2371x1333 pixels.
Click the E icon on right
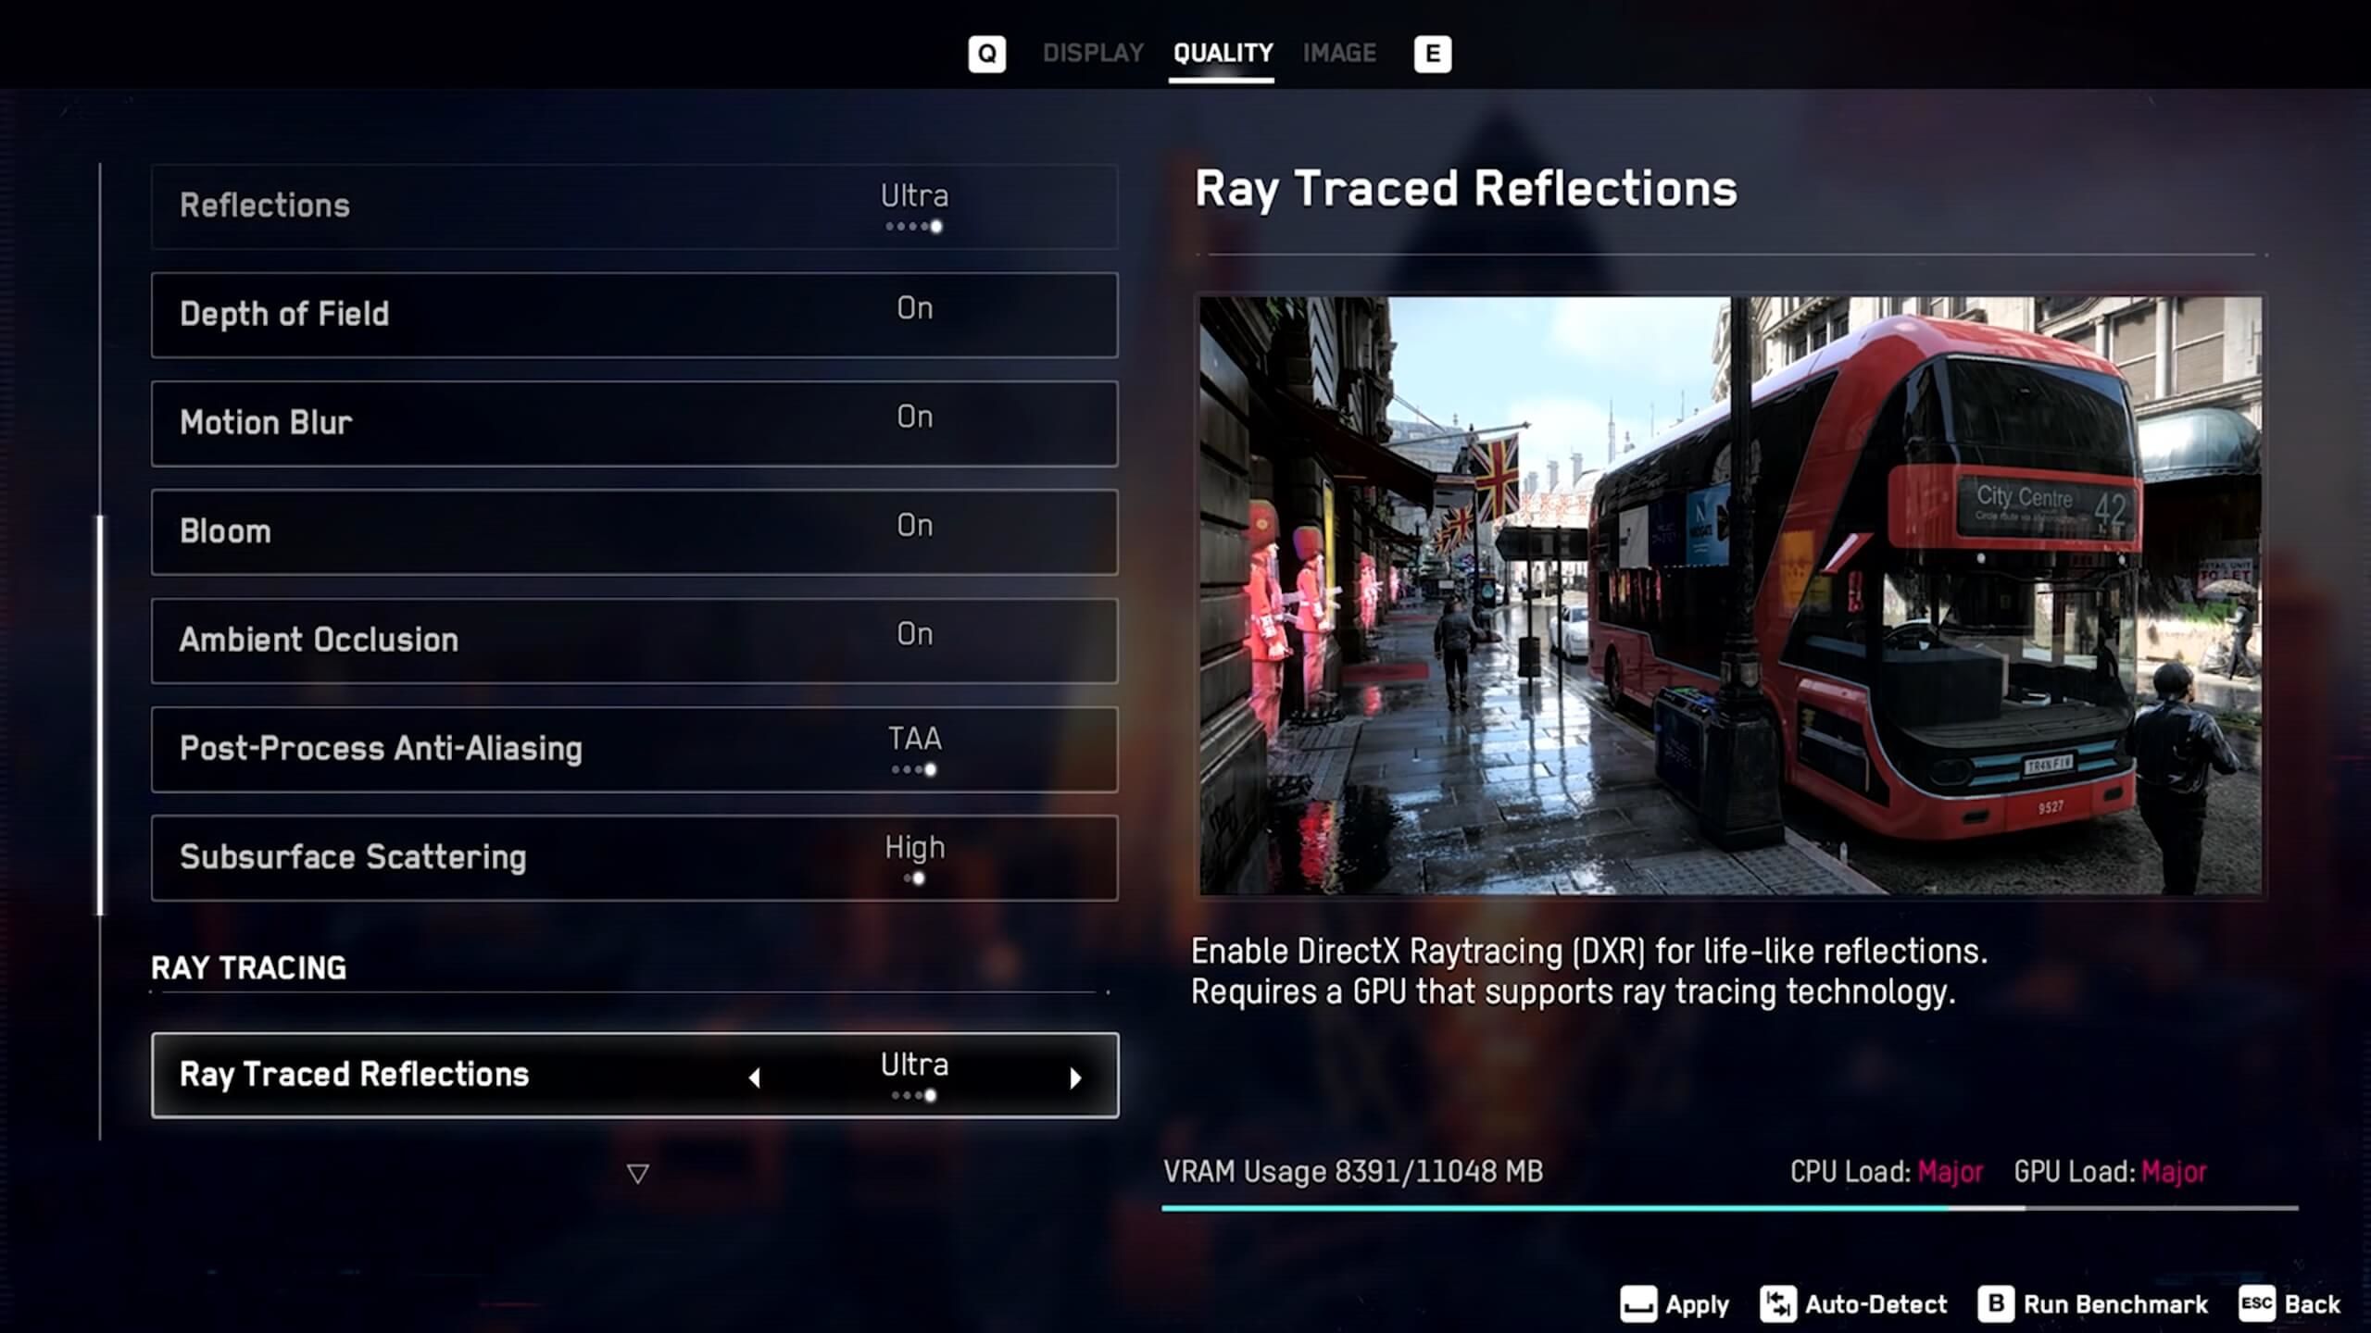pyautogui.click(x=1430, y=52)
